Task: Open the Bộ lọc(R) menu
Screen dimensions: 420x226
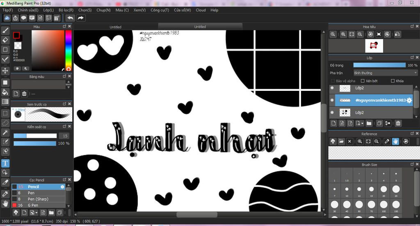Action: point(66,10)
